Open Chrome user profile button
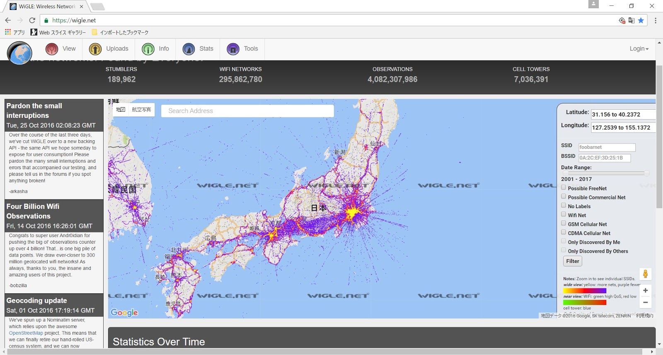The width and height of the screenshot is (663, 355). tap(593, 4)
